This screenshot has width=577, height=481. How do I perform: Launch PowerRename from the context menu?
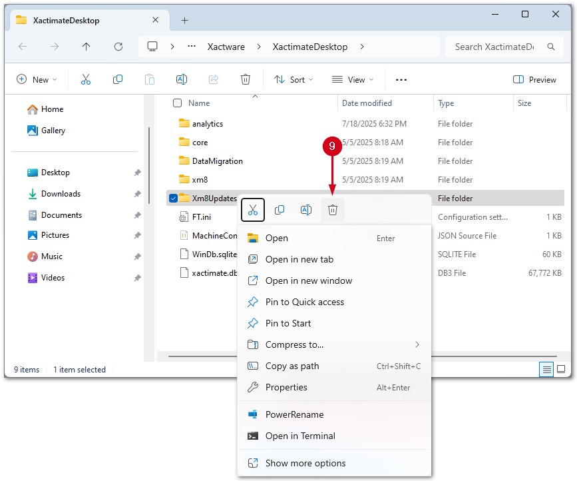point(335,414)
